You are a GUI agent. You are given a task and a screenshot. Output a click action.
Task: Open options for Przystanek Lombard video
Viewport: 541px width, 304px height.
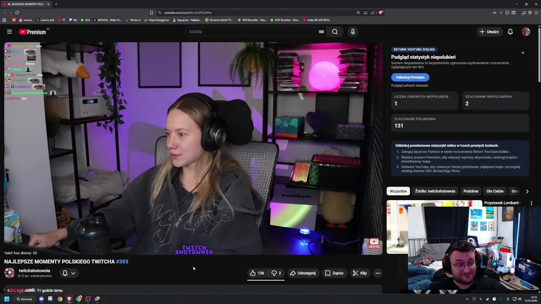point(531,204)
